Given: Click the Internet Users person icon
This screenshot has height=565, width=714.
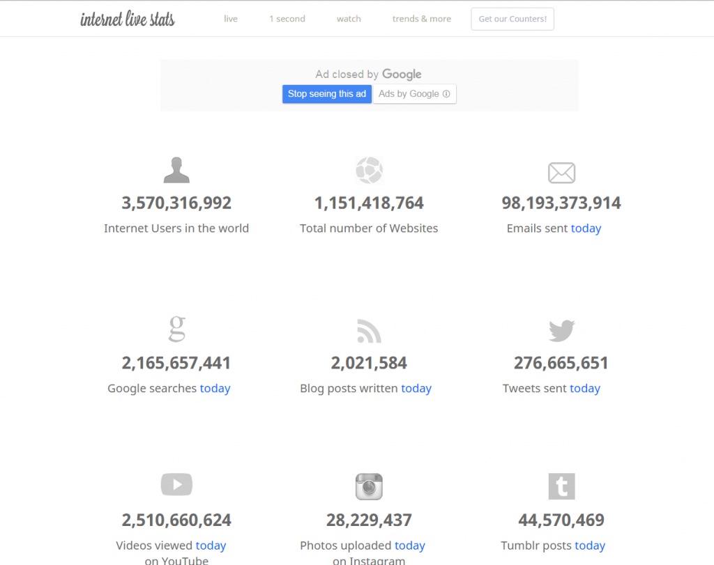Looking at the screenshot, I should point(176,169).
